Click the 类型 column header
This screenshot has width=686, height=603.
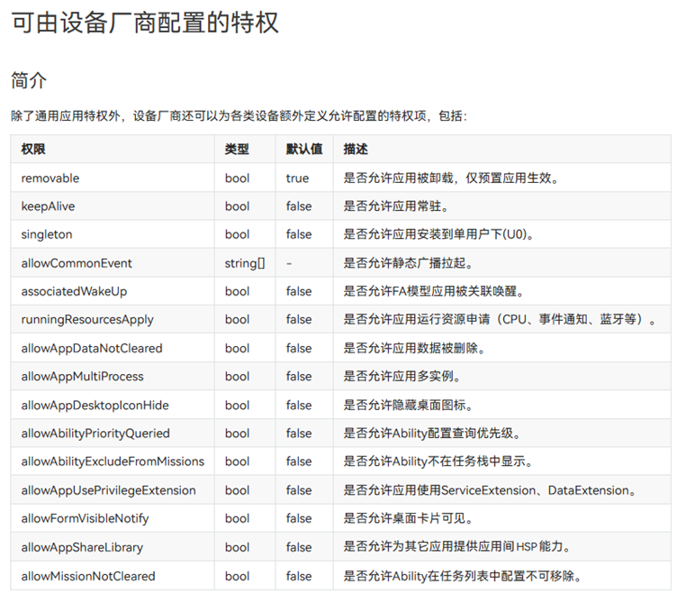(x=237, y=149)
